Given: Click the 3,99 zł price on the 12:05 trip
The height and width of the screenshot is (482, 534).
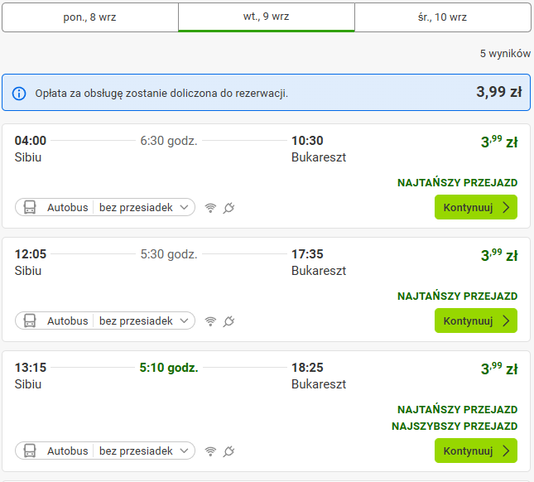Looking at the screenshot, I should pyautogui.click(x=499, y=255).
